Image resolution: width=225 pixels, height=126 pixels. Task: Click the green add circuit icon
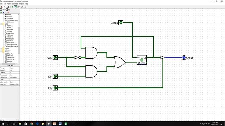pyautogui.click(x=1, y=12)
